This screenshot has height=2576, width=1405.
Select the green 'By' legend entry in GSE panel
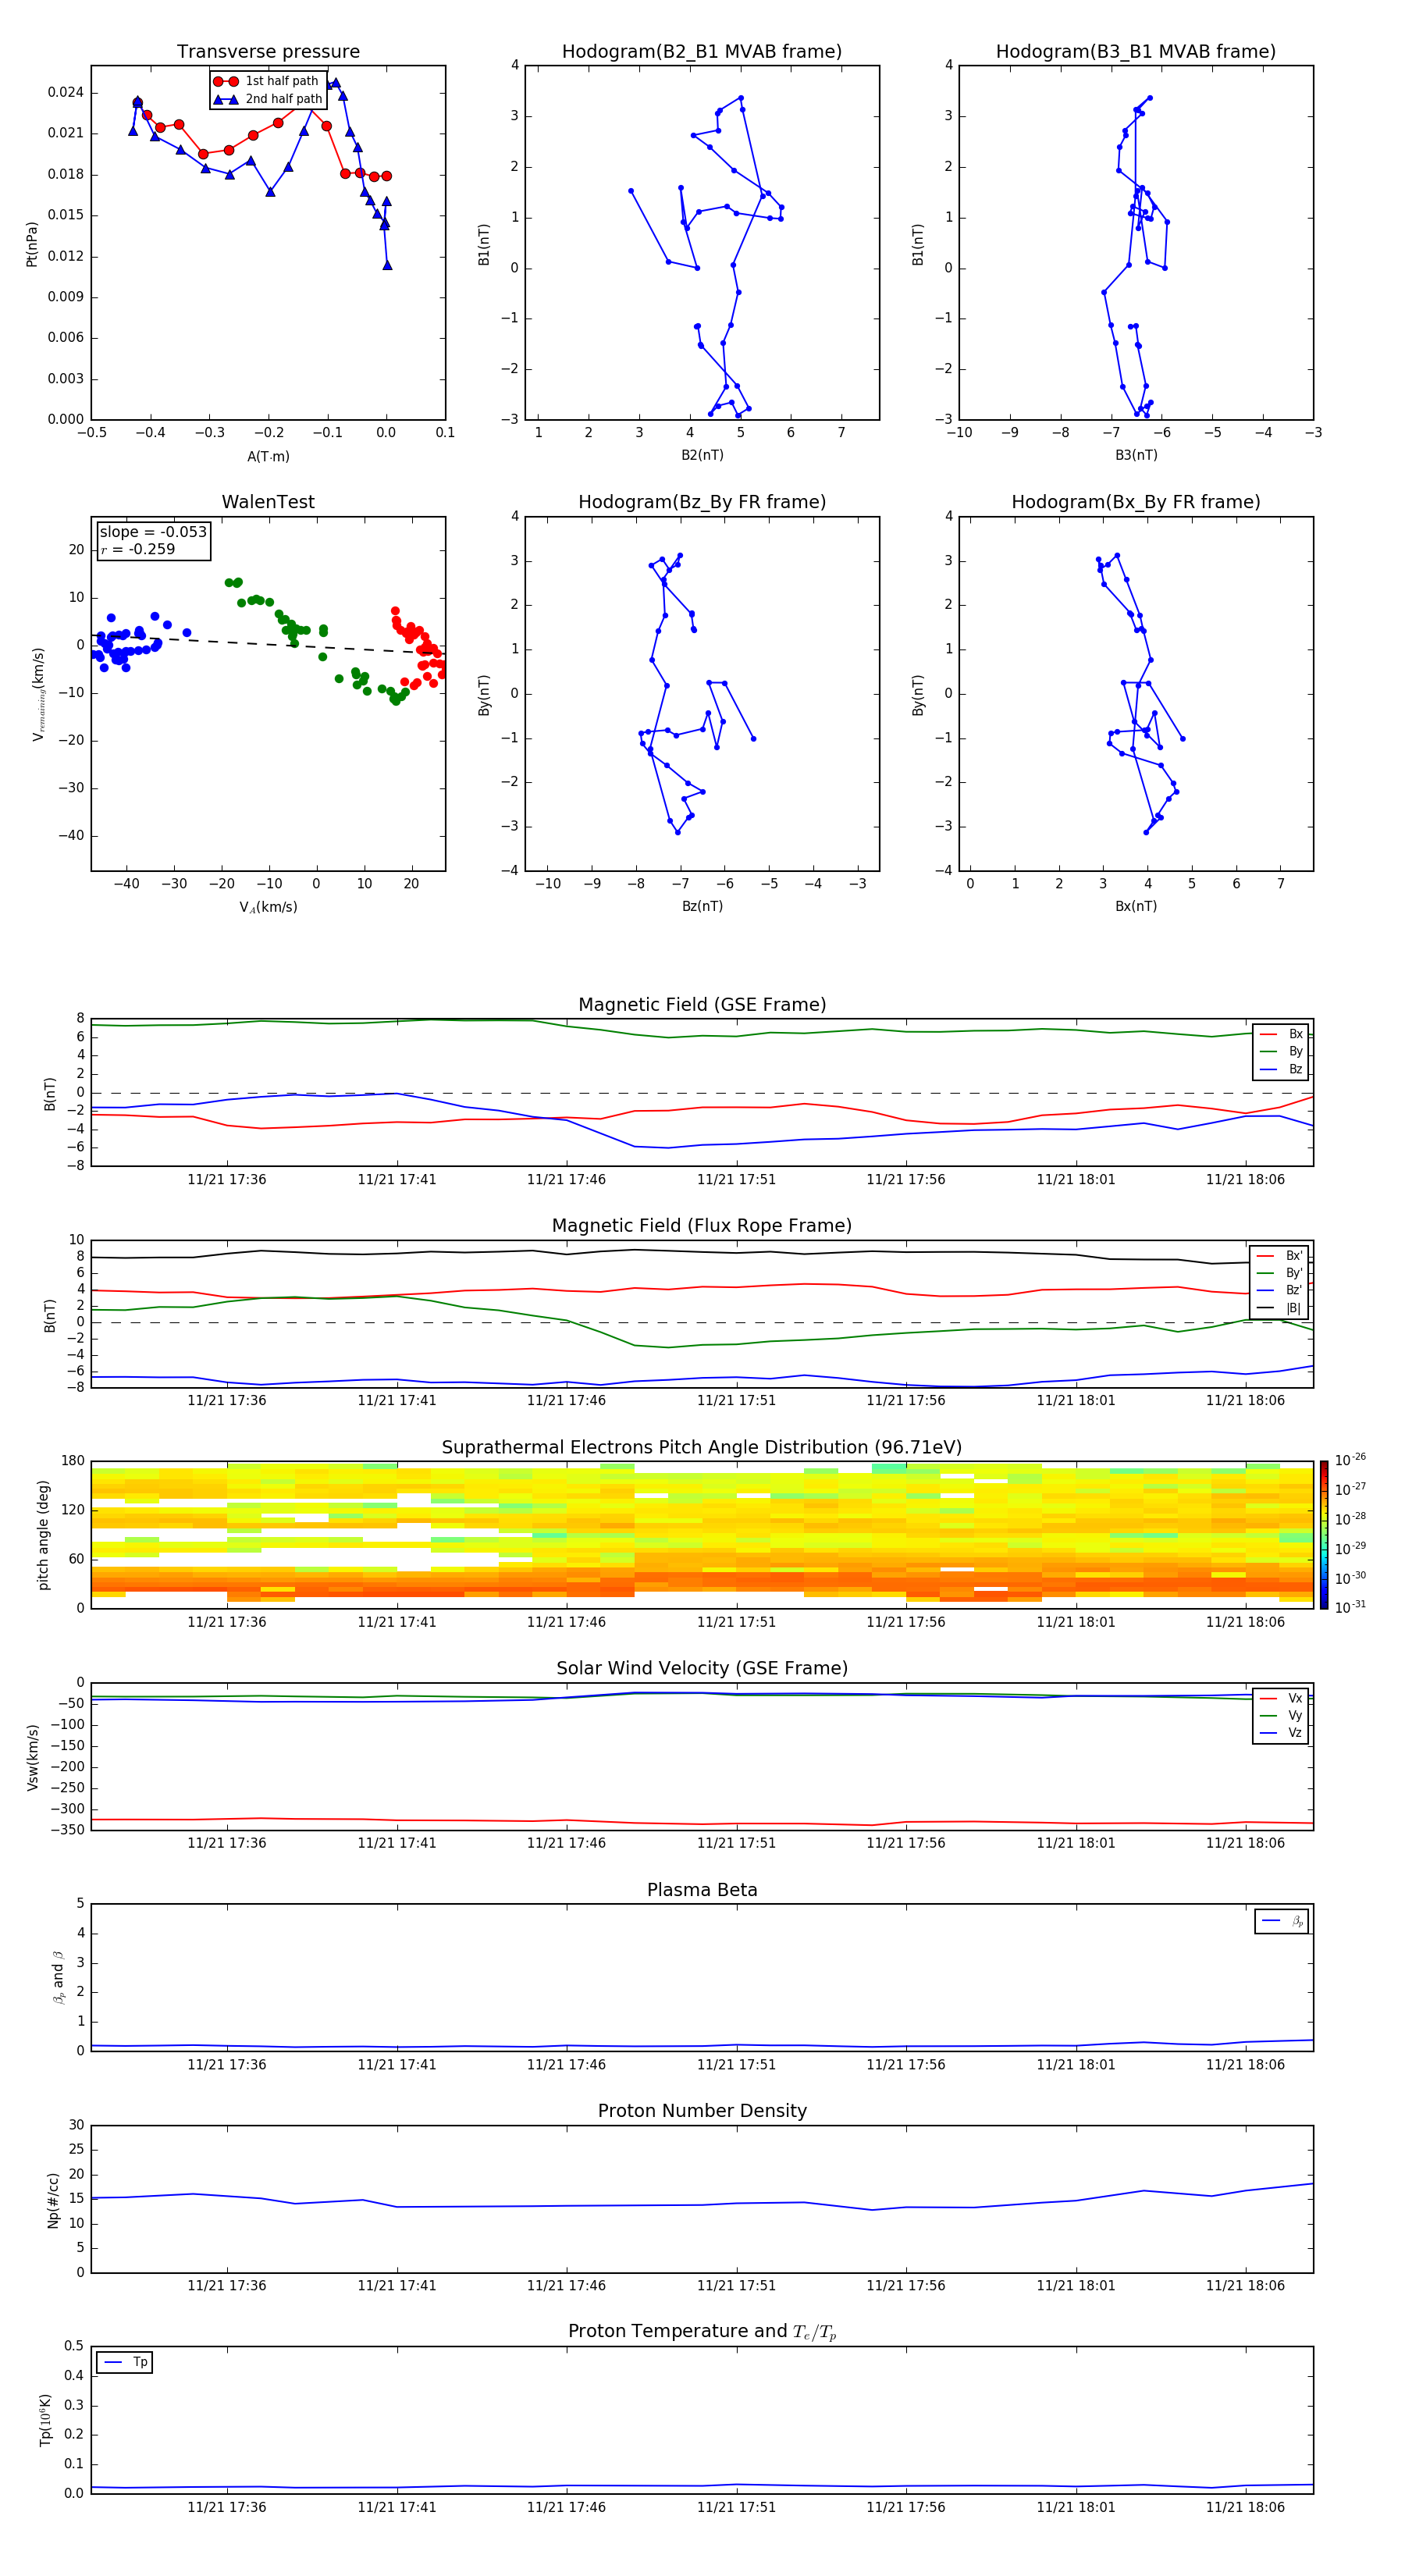click(1281, 1051)
